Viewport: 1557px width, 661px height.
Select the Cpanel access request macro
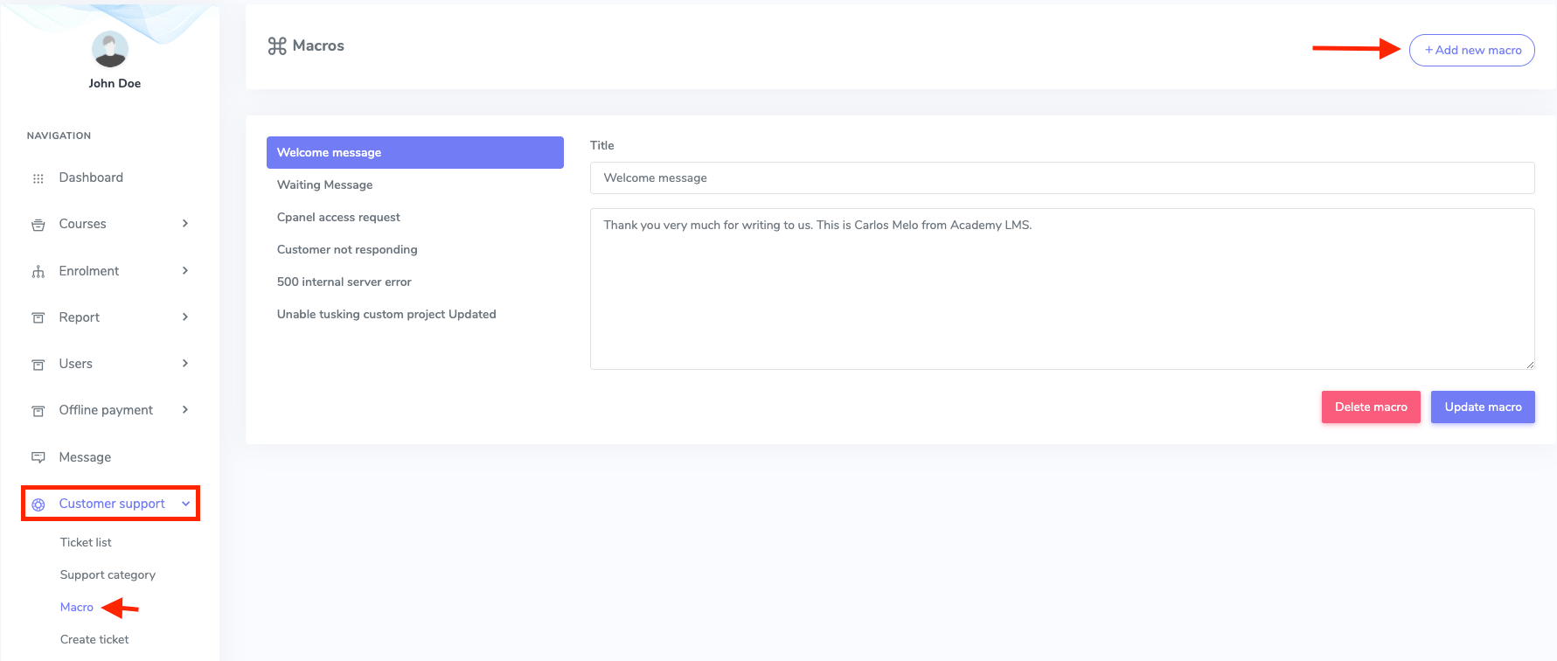point(338,217)
